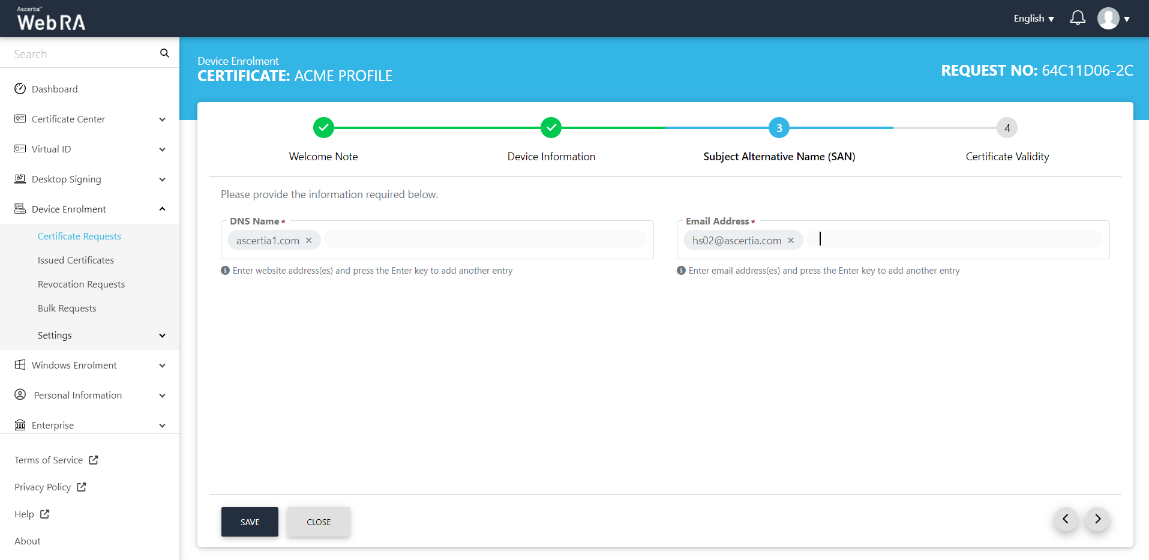Click inside the DNS Name input field
The image size is (1149, 560).
coord(485,240)
